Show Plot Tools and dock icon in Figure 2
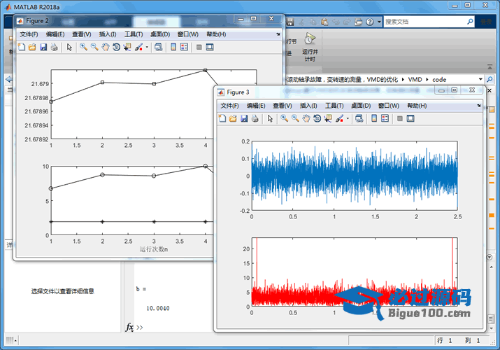500x350 pixels. [x=210, y=47]
